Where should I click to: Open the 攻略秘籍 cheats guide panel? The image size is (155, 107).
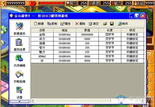pos(19,77)
